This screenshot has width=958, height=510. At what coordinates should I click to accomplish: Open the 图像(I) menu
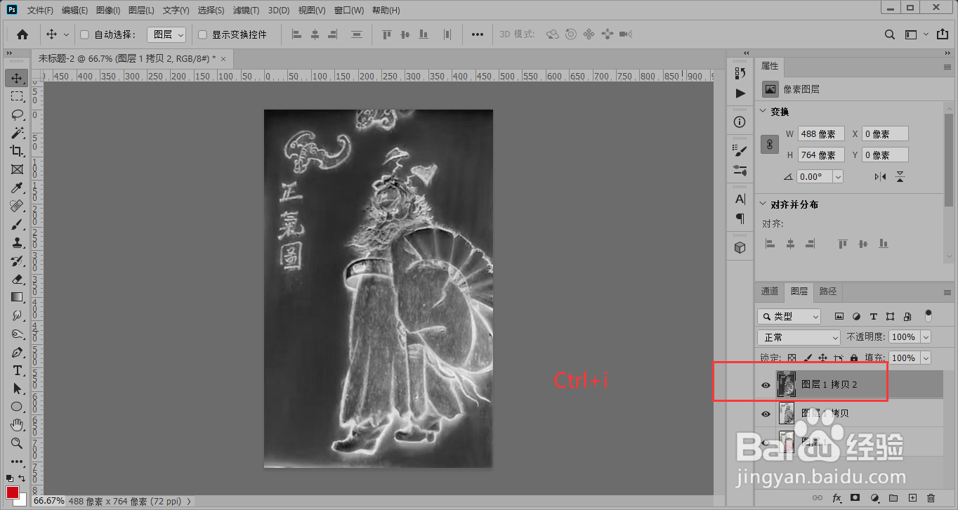[107, 11]
